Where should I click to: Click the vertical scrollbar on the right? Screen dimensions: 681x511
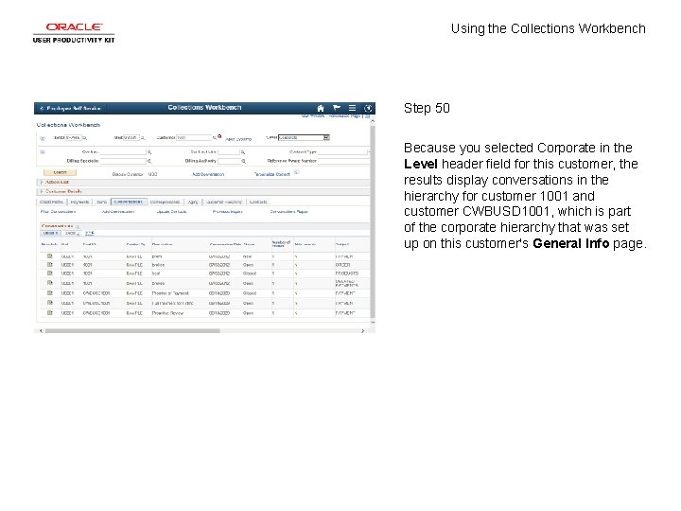(373, 220)
